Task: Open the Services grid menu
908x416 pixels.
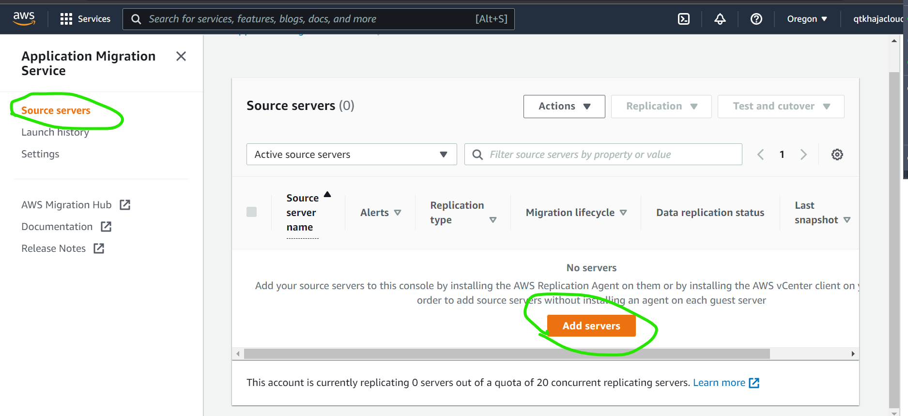Action: (x=85, y=19)
